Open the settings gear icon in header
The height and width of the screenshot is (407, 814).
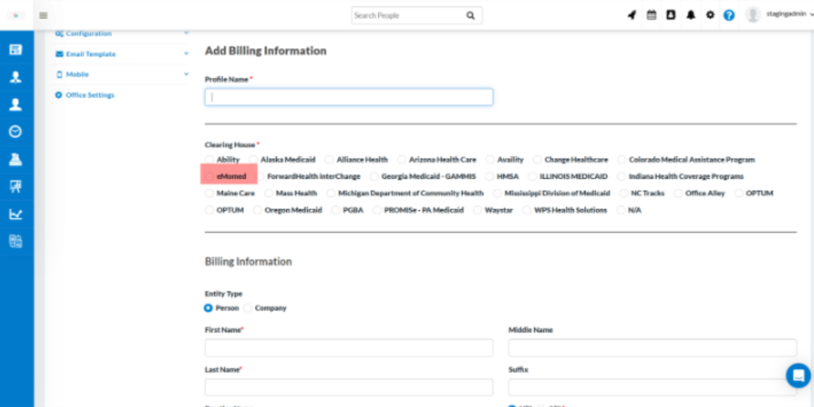710,15
